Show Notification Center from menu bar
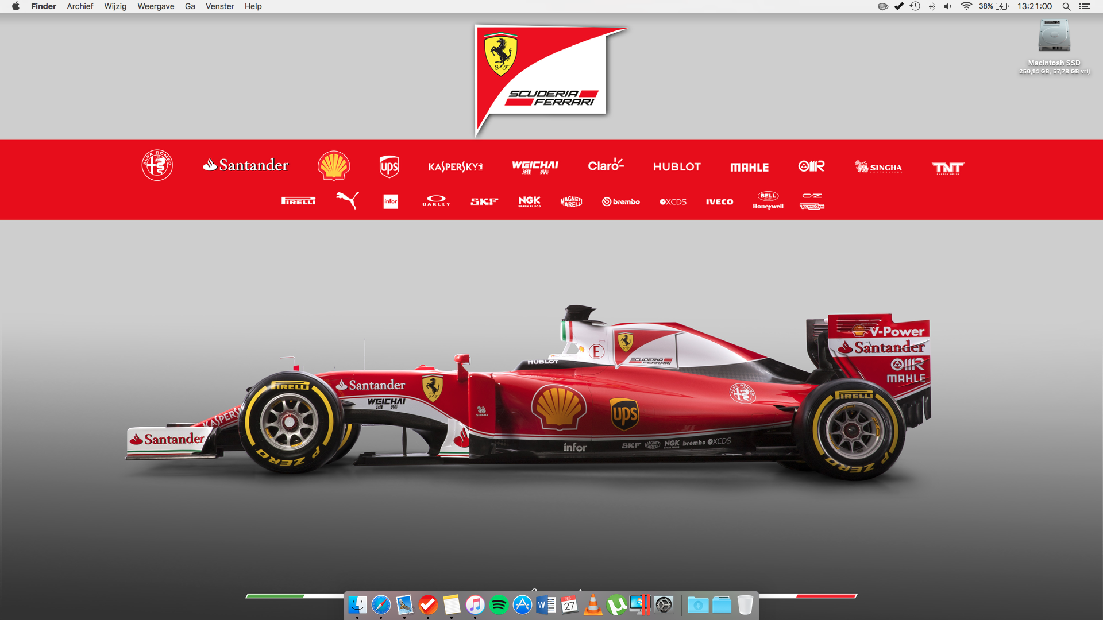Image resolution: width=1103 pixels, height=620 pixels. pos(1085,6)
